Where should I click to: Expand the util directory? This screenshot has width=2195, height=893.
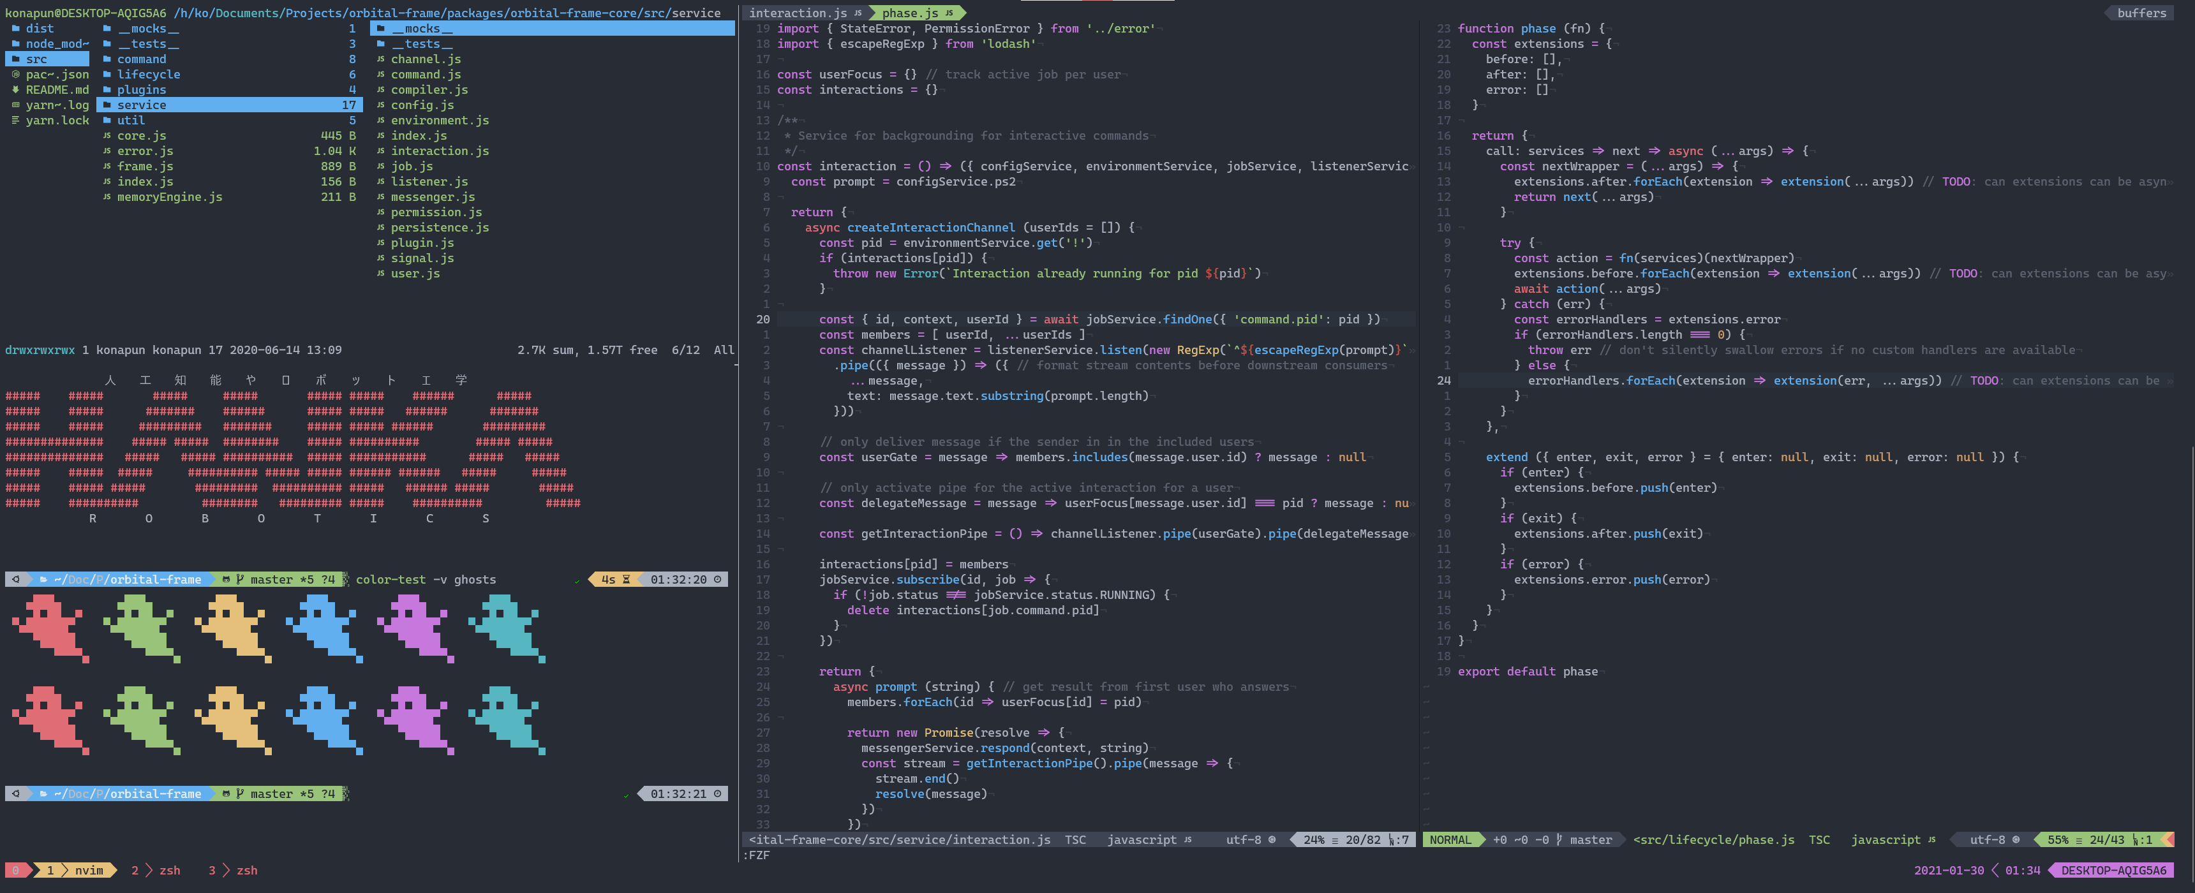[130, 120]
